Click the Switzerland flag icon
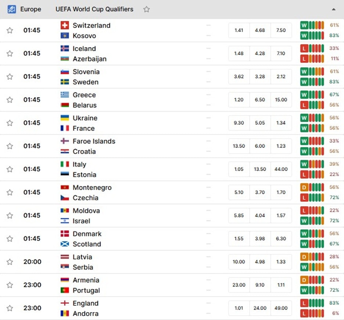344x320 pixels. [x=65, y=25]
